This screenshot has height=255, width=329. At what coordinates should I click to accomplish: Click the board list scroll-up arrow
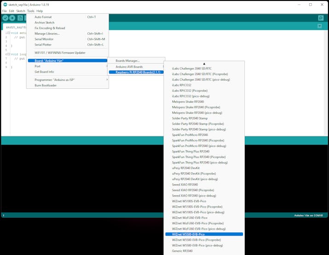204,64
